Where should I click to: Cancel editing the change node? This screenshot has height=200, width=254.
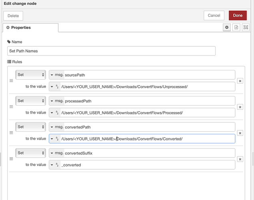[214, 16]
